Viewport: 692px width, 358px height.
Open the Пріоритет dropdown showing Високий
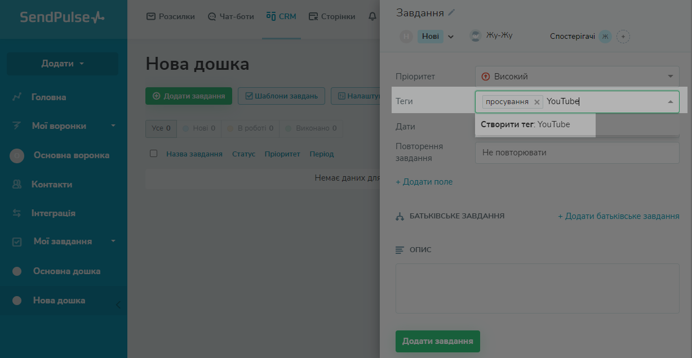coord(577,77)
